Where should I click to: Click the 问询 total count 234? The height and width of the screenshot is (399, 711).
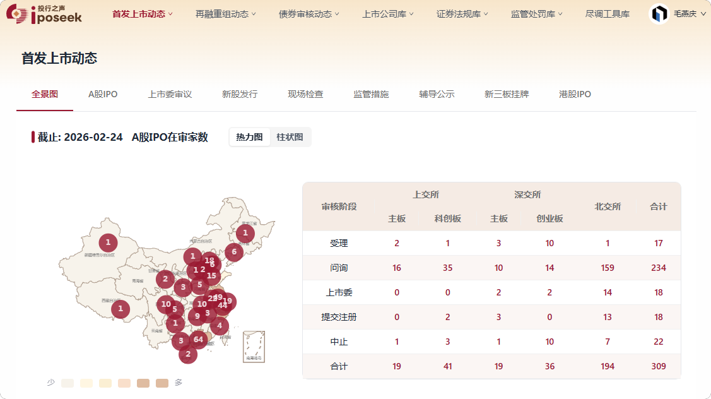click(x=658, y=268)
